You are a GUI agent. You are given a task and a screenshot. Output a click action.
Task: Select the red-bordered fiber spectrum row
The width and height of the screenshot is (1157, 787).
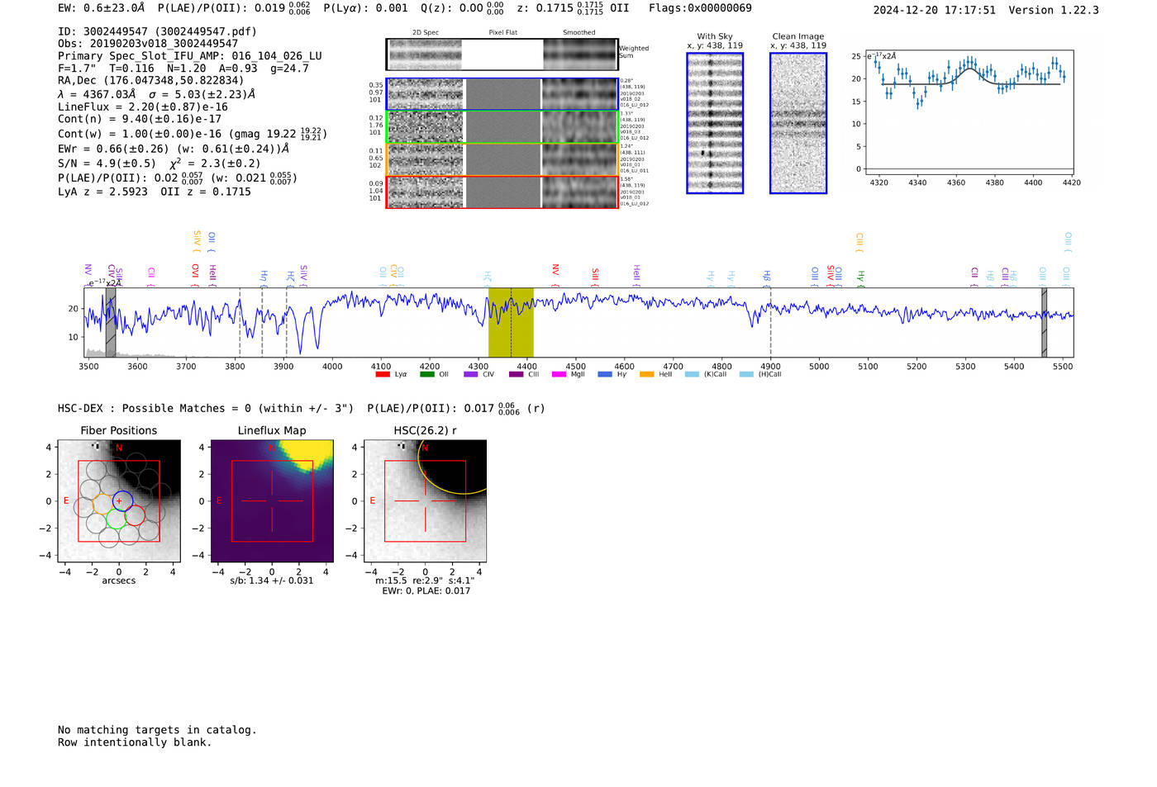(x=502, y=192)
